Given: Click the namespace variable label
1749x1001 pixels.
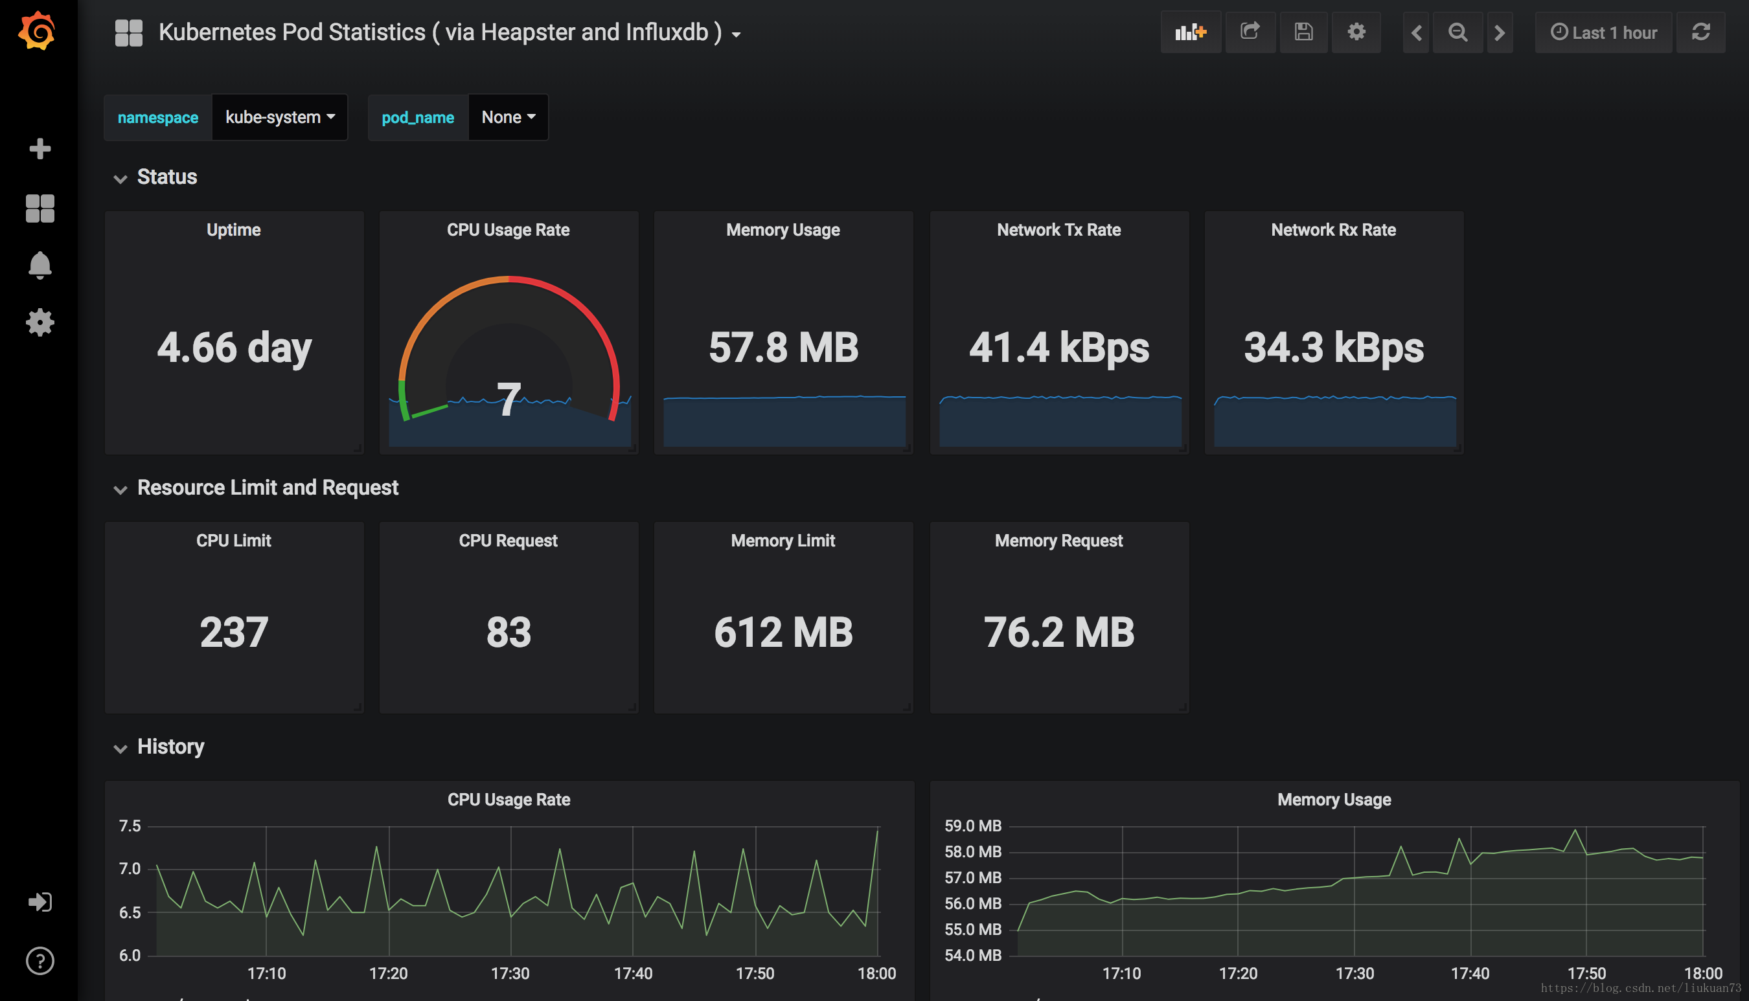Looking at the screenshot, I should click(x=157, y=117).
